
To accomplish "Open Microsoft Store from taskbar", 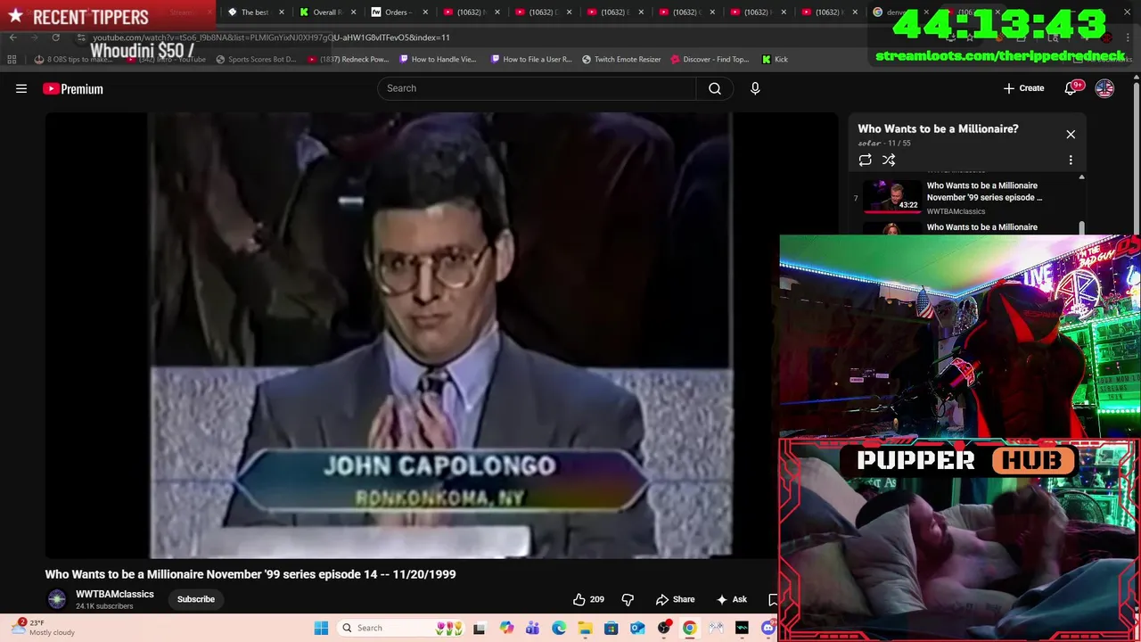I will click(611, 628).
